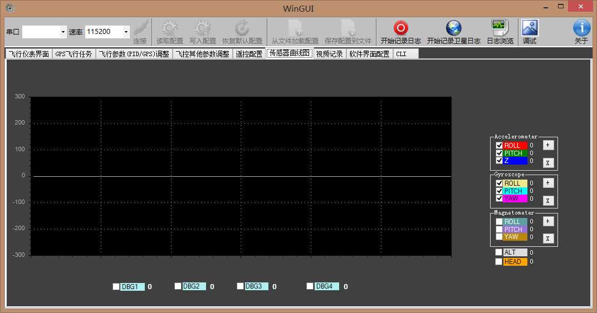Enable the DBG2 checkbox

pyautogui.click(x=178, y=286)
